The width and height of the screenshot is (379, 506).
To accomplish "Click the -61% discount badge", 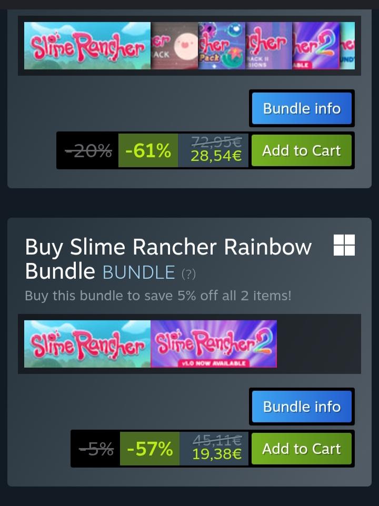I will (148, 150).
